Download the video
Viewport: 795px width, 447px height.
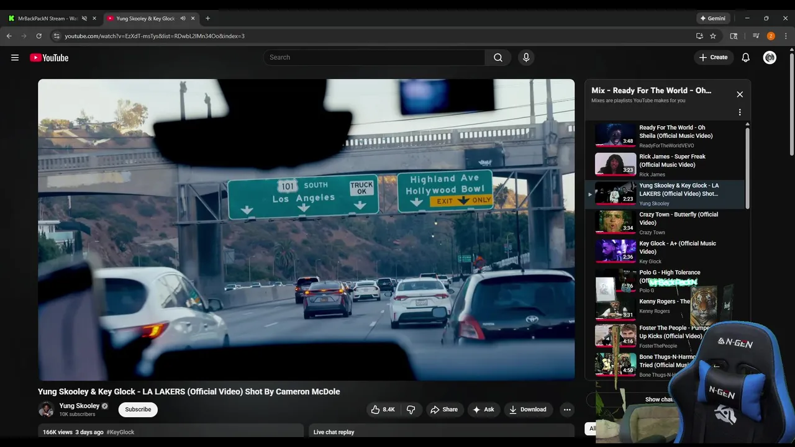click(527, 410)
